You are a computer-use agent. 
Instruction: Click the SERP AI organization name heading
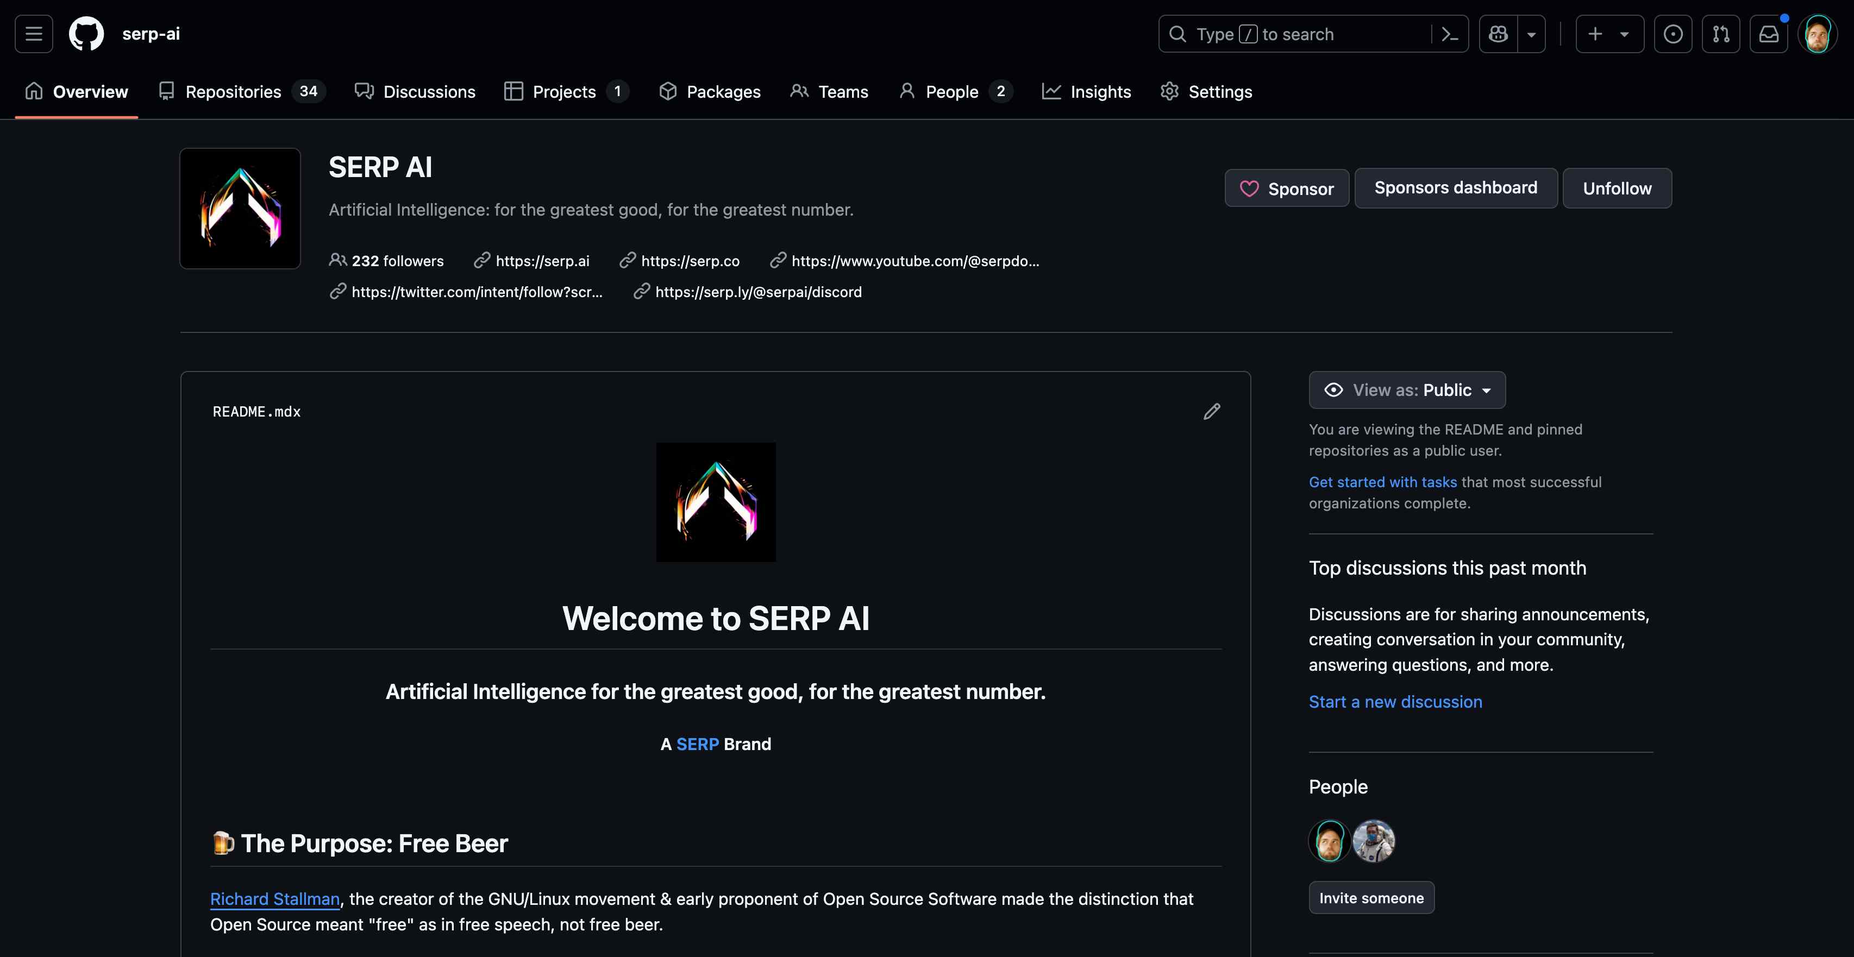(380, 168)
